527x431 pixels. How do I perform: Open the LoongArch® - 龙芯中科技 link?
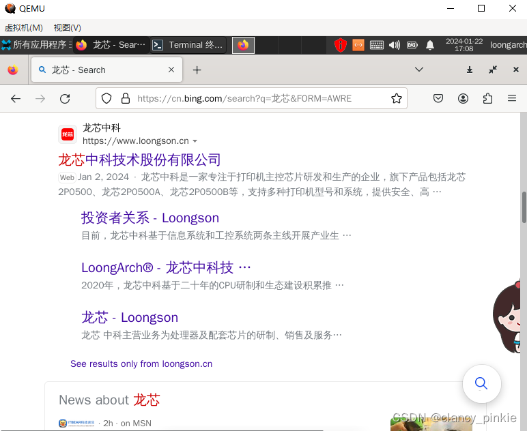point(166,267)
